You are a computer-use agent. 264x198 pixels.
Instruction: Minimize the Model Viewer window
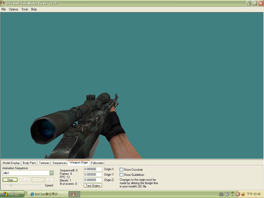pos(249,3)
